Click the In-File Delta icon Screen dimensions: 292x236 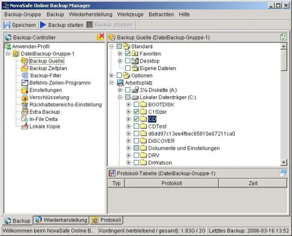click(25, 119)
